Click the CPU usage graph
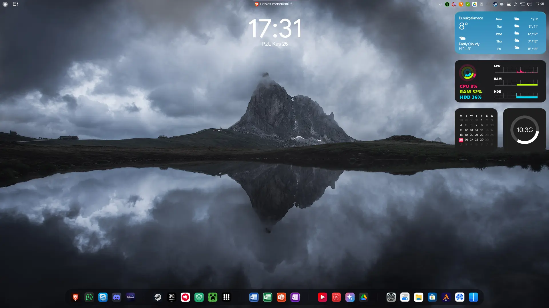Screen dimensions: 549x308 [x=516, y=70]
